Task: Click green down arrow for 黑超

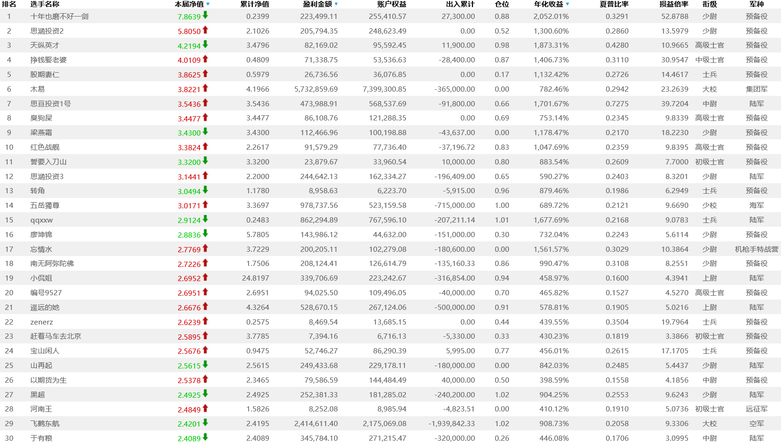Action: click(206, 394)
